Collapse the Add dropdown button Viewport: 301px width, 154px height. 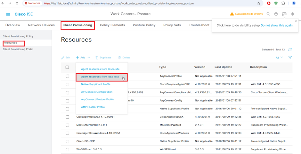pos(83,58)
